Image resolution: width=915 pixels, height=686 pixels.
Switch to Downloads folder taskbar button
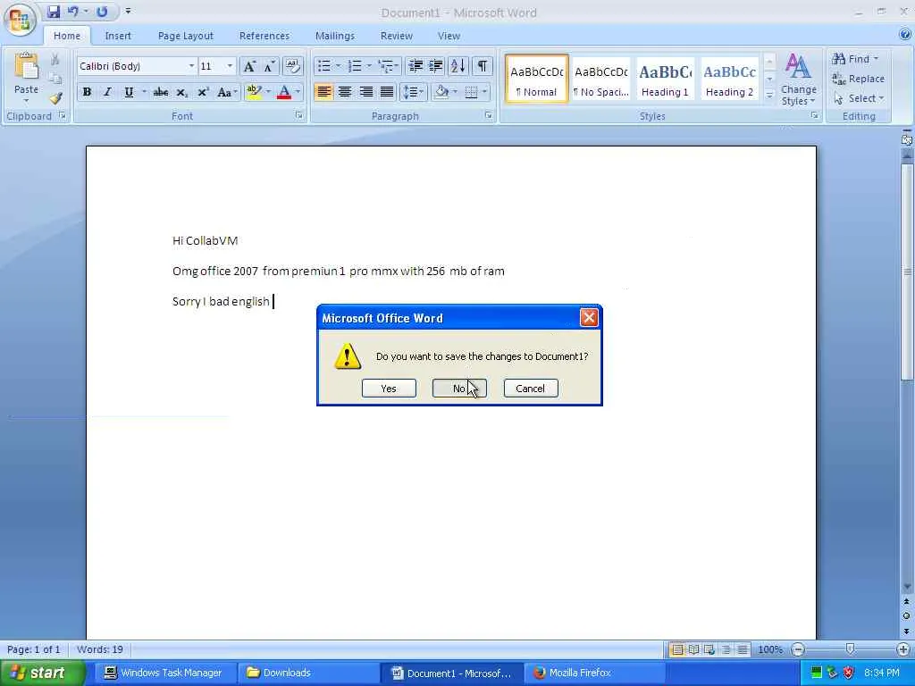tap(306, 673)
